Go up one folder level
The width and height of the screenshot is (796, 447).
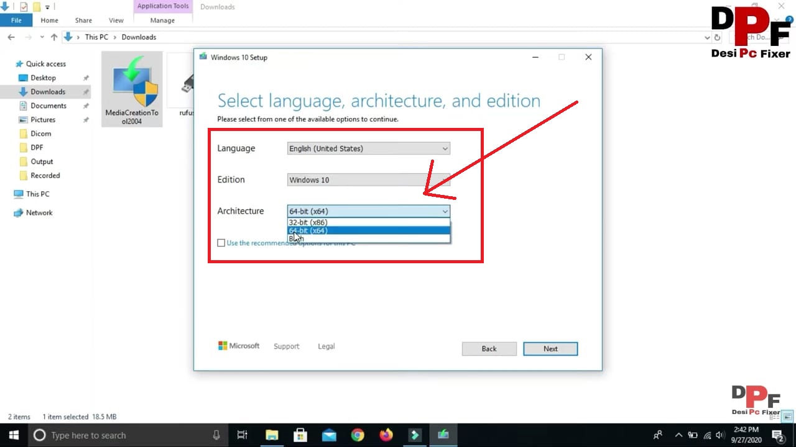click(54, 37)
